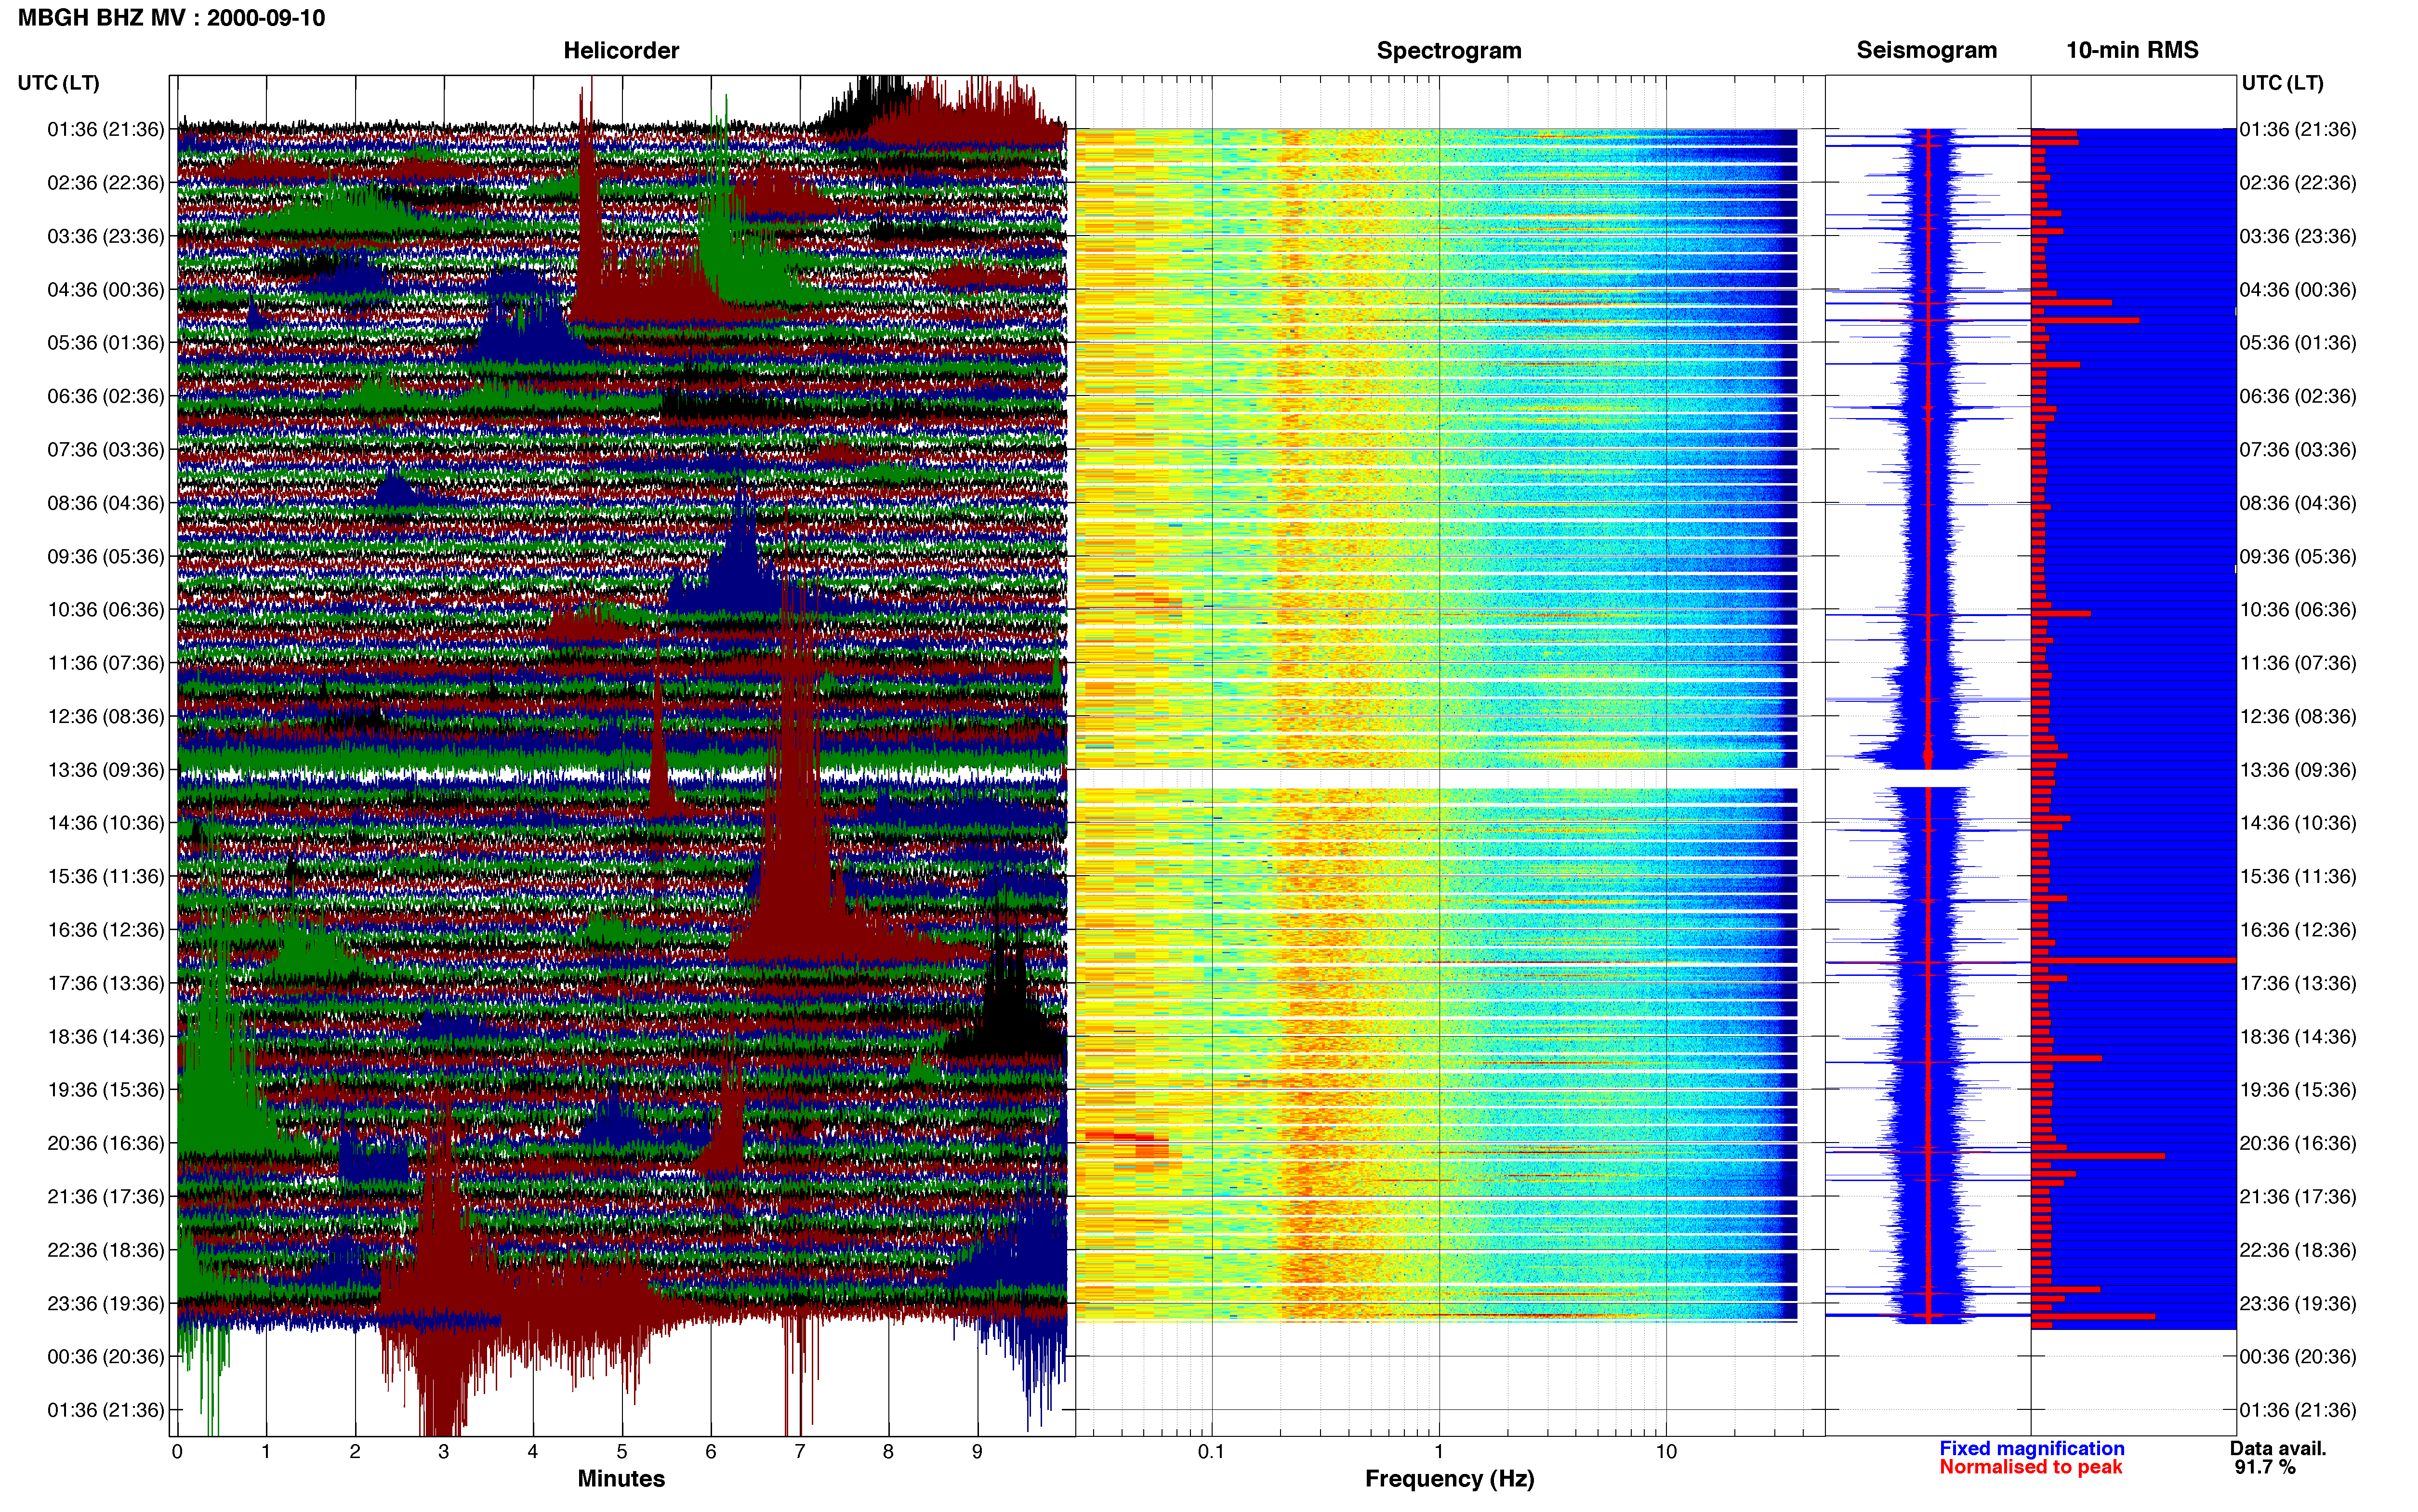Click left time label '00:36 (20:36)'

point(106,1357)
